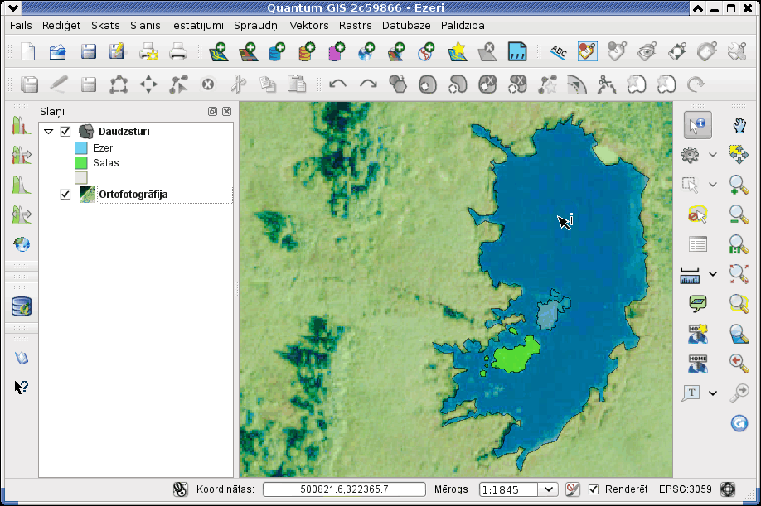
Task: Toggle Ortofotogrāfija layer visibility checkbox
Action: tap(65, 195)
